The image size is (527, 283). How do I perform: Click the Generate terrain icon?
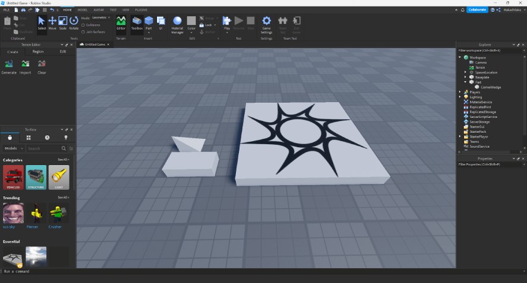click(x=9, y=67)
